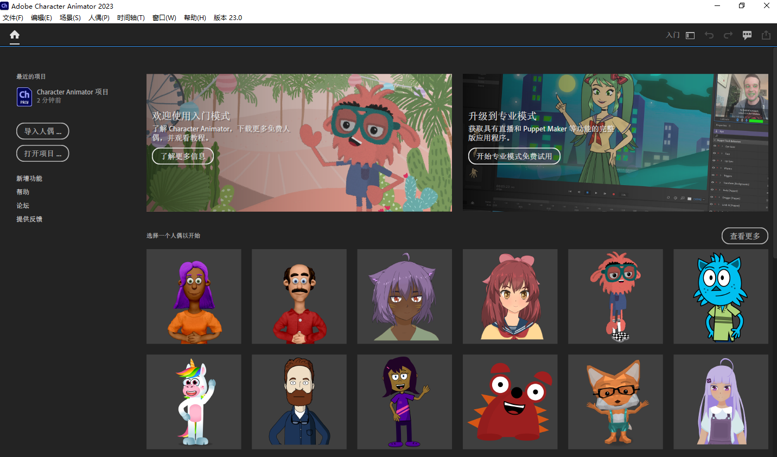Open the 时间轴(T) menu
The height and width of the screenshot is (457, 777).
click(131, 17)
